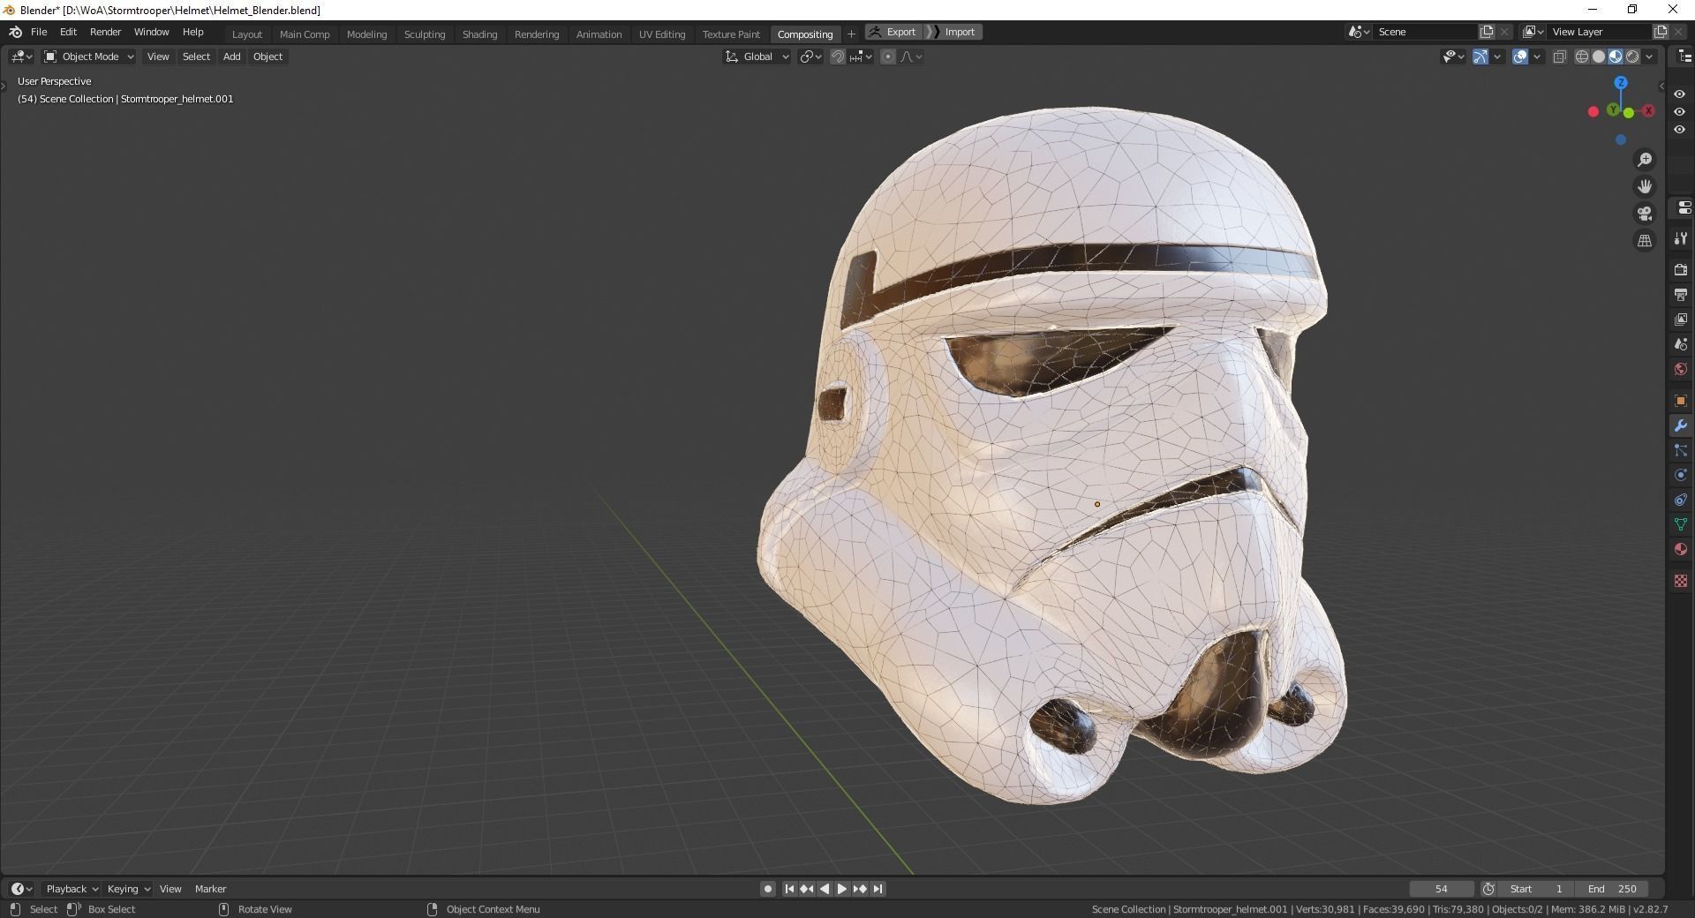
Task: Open the Help menu
Action: [x=192, y=32]
